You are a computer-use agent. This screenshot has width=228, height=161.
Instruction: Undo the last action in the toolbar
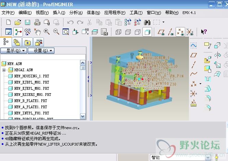coord(71,22)
